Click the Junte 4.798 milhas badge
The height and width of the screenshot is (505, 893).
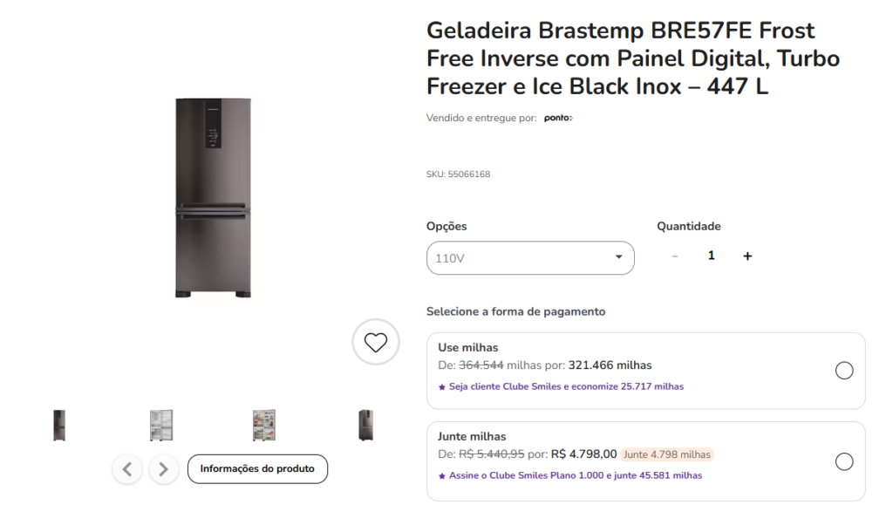point(667,454)
